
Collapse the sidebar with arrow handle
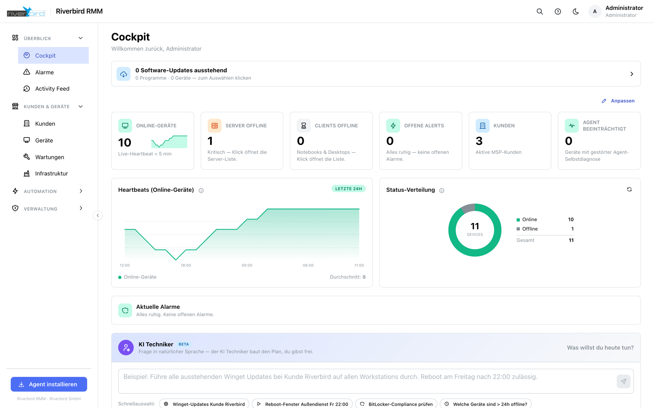[98, 215]
